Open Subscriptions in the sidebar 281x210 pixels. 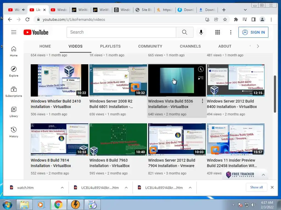point(14,92)
